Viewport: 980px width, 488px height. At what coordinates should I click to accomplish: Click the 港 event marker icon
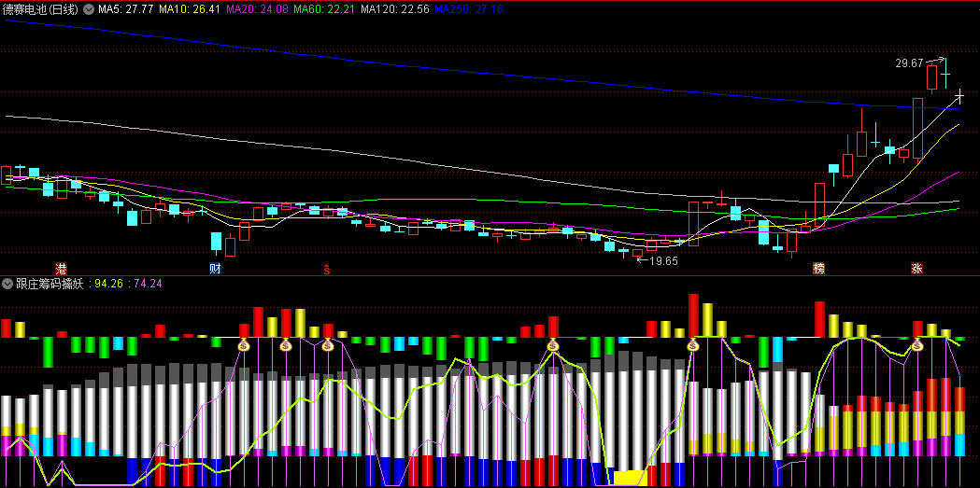(x=61, y=269)
